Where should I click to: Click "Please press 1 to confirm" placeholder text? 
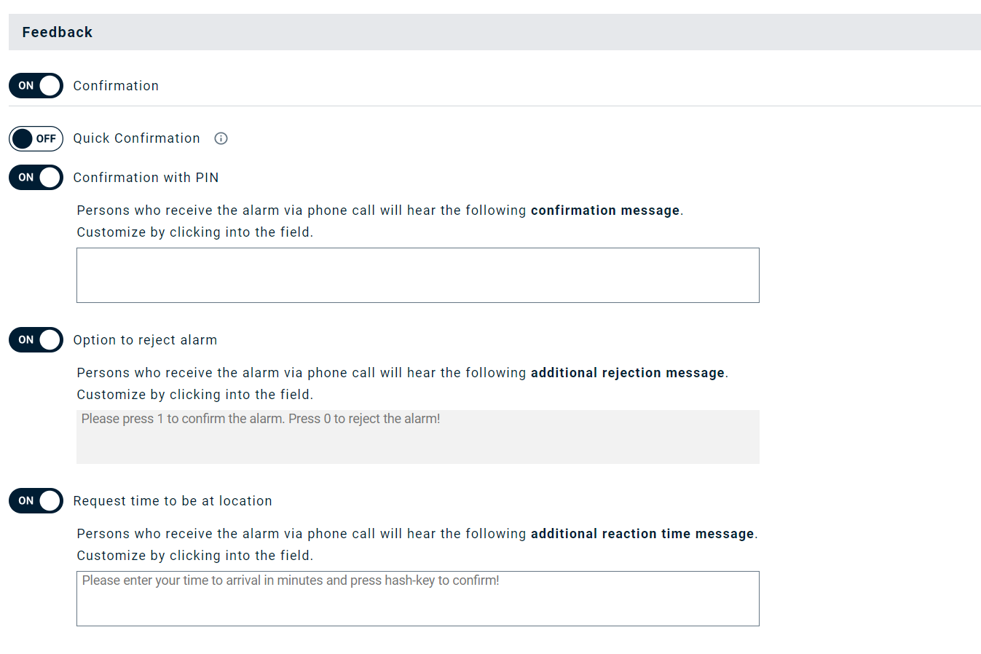pos(261,419)
